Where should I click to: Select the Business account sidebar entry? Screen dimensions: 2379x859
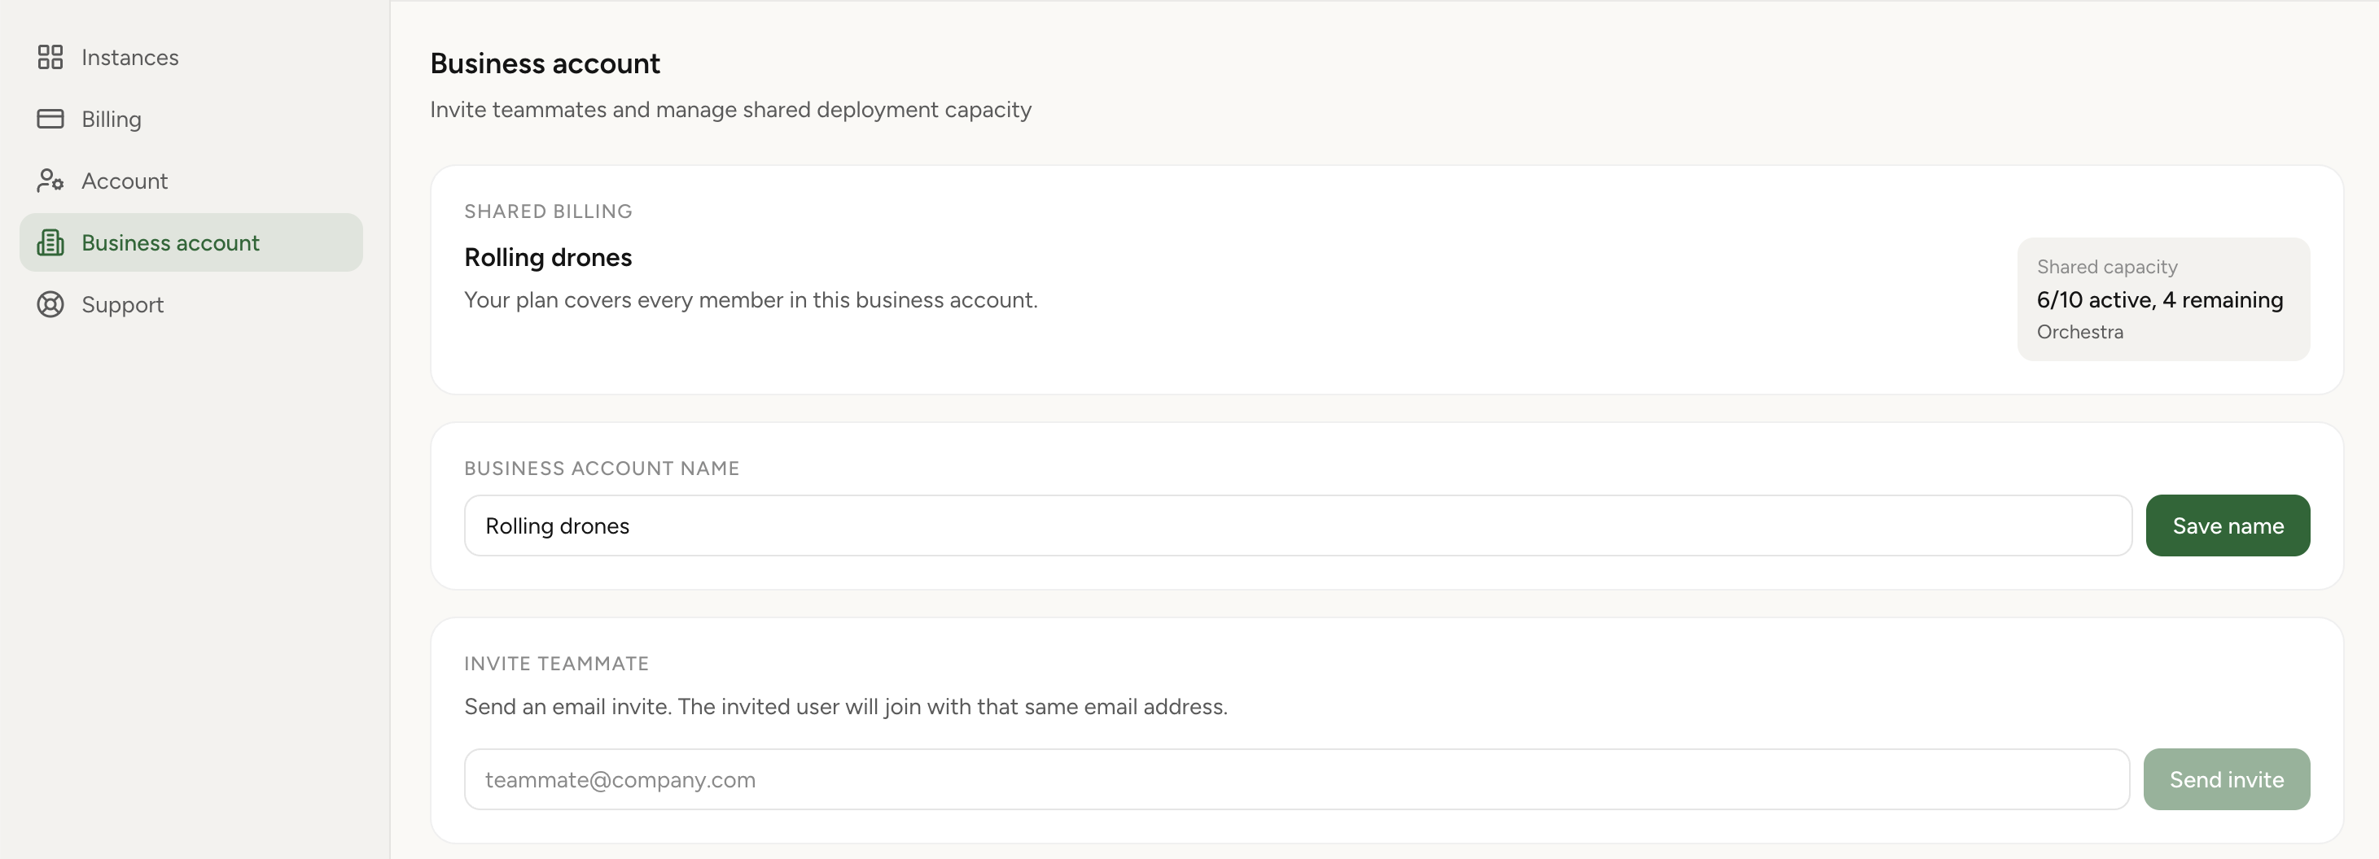(170, 242)
